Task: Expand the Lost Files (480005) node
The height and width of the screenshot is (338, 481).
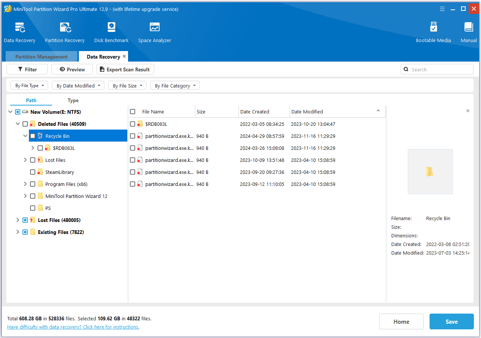Action: [x=18, y=220]
